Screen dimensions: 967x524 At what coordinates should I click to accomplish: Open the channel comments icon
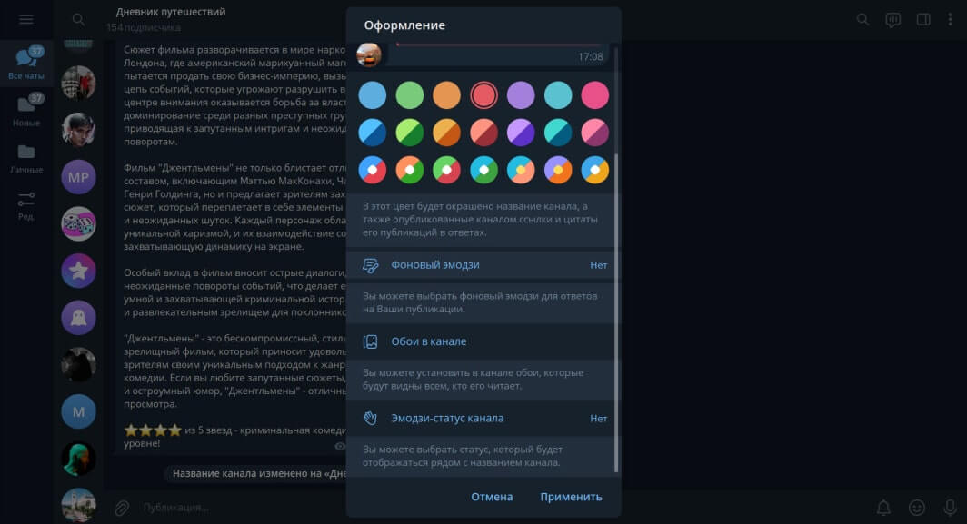(x=893, y=20)
